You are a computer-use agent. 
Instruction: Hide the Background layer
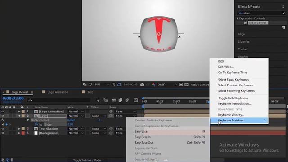pyautogui.click(x=3, y=133)
